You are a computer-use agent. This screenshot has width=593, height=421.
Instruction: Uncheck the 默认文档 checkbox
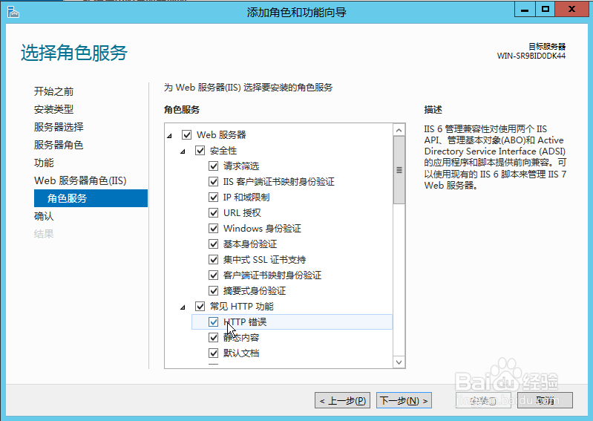[213, 353]
